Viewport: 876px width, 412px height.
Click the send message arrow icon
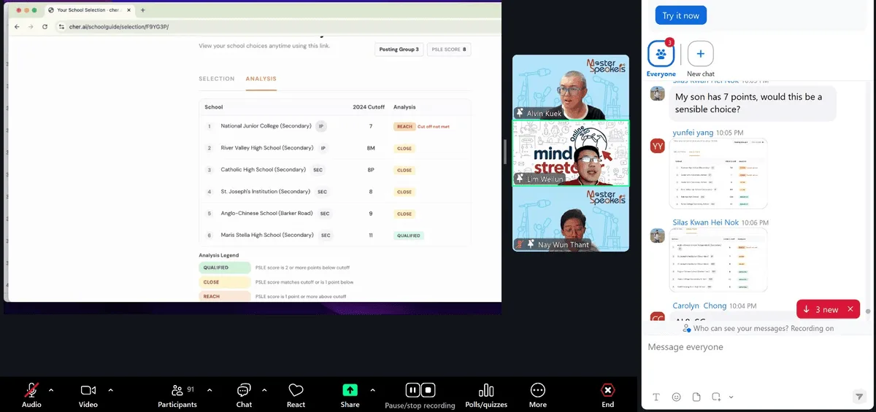point(858,397)
